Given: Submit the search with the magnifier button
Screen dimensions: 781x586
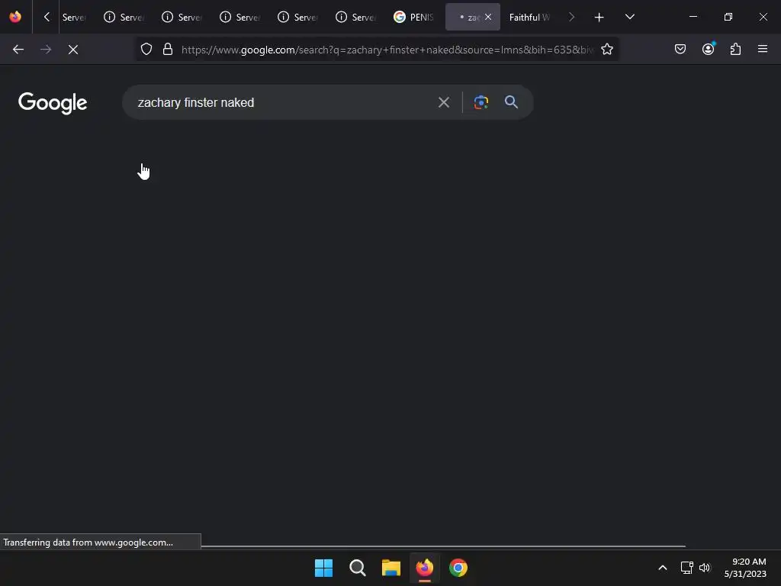Looking at the screenshot, I should [512, 102].
